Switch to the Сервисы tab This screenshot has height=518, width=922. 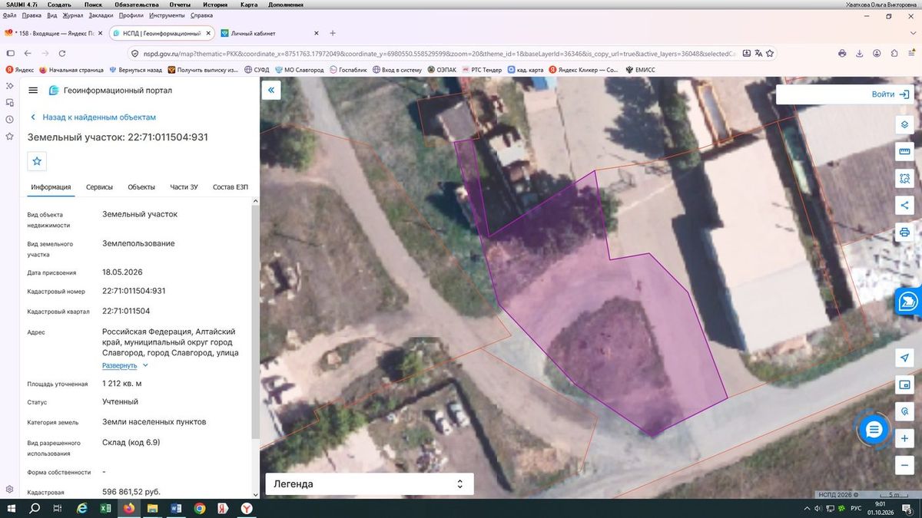[99, 187]
